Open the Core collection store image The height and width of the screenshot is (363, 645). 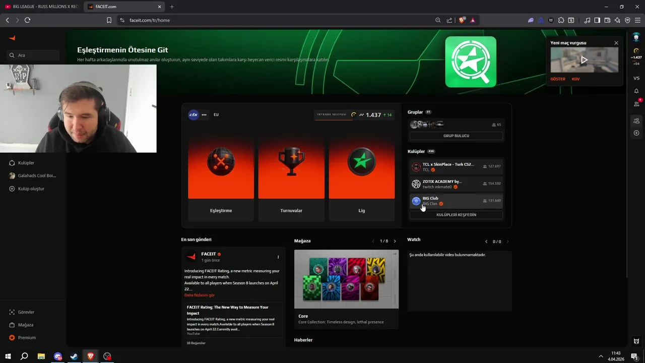(x=346, y=279)
